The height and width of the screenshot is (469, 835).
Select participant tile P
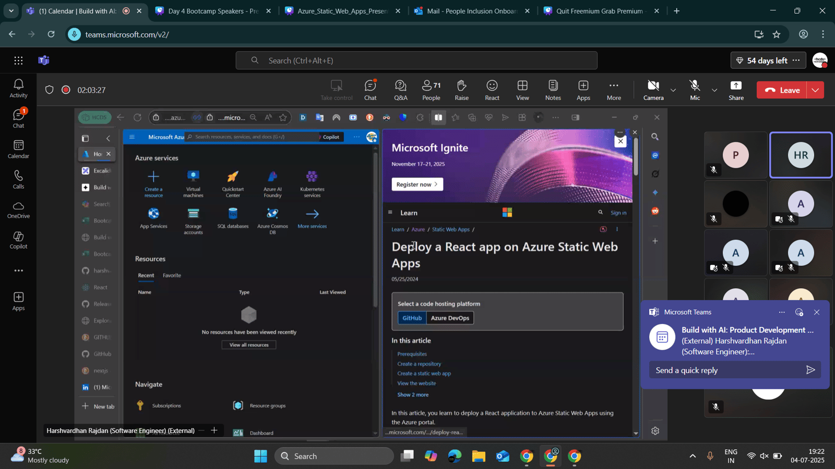coord(735,155)
